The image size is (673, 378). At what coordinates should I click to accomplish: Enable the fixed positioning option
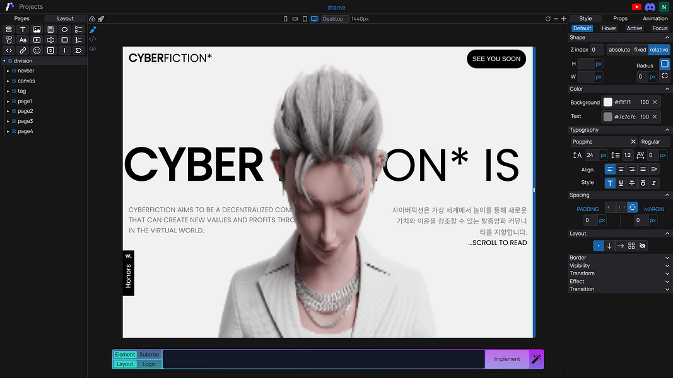click(x=639, y=49)
